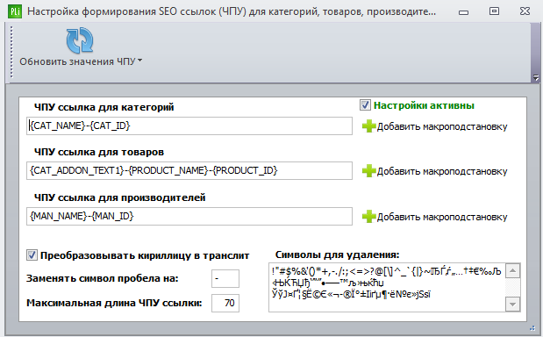Click scroll-down arrow of symbols list

coord(512,305)
